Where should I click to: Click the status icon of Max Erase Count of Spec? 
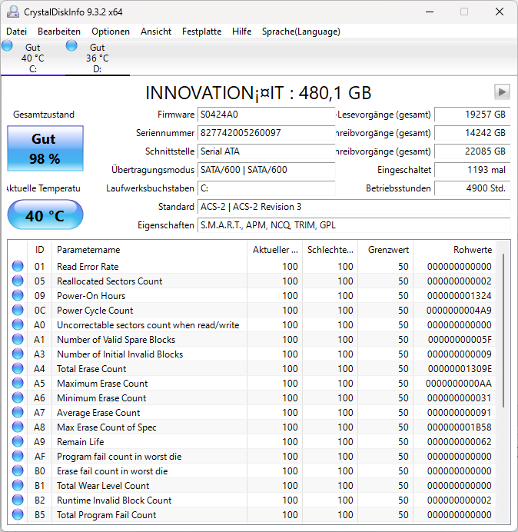click(x=18, y=427)
